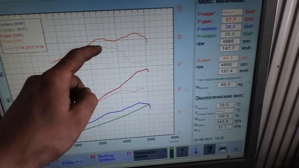Click the Р-колесо [BHP] legend entry
The image size is (299, 168).
(x=13, y=24)
